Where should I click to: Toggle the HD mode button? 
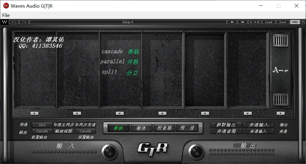(295, 22)
